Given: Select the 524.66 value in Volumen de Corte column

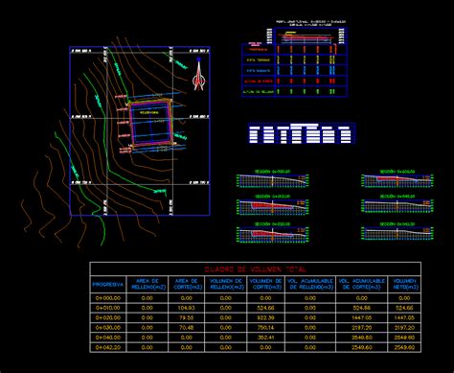Looking at the screenshot, I should [265, 308].
